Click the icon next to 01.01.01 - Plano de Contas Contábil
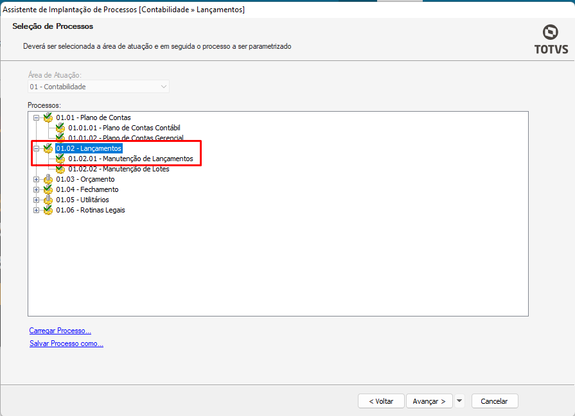575x416 pixels. 60,128
